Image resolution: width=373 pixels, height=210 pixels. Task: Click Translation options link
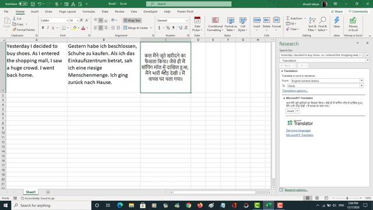[x=295, y=91]
